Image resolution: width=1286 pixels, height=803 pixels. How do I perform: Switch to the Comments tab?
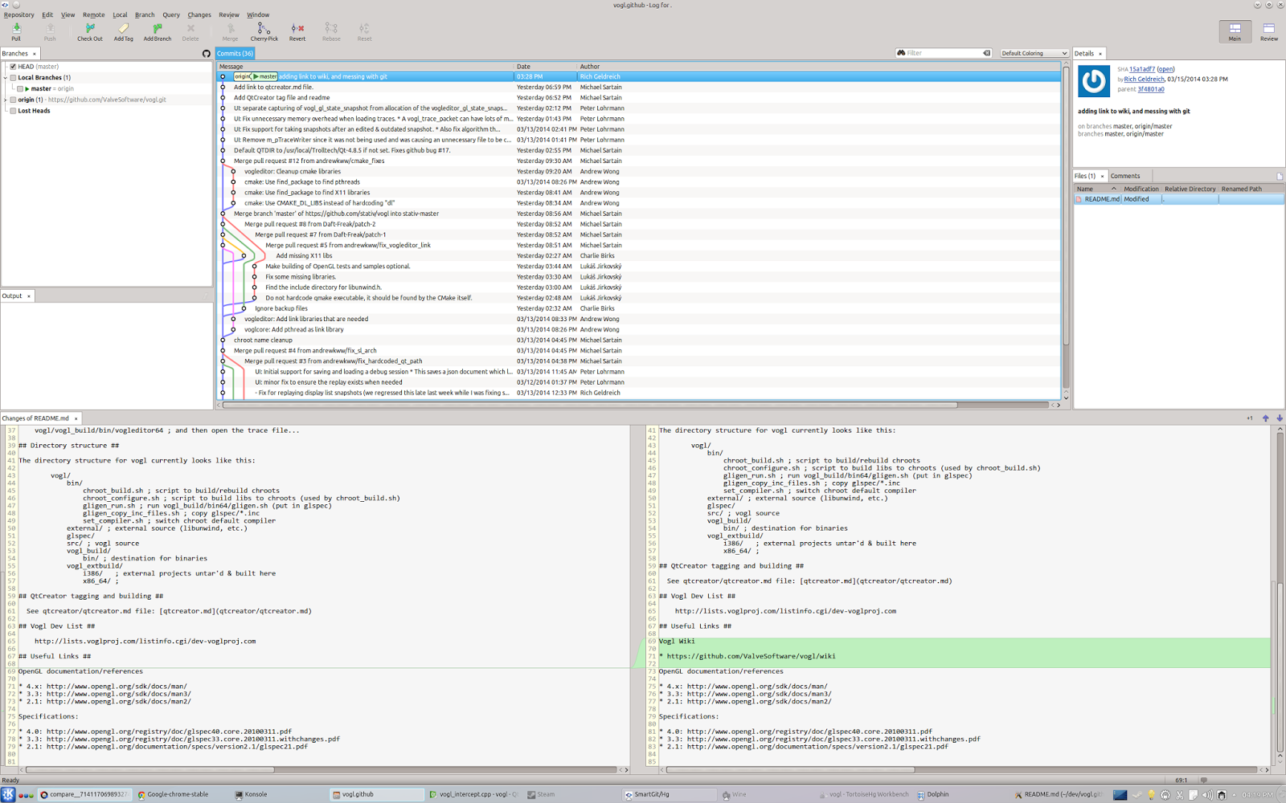[1125, 176]
